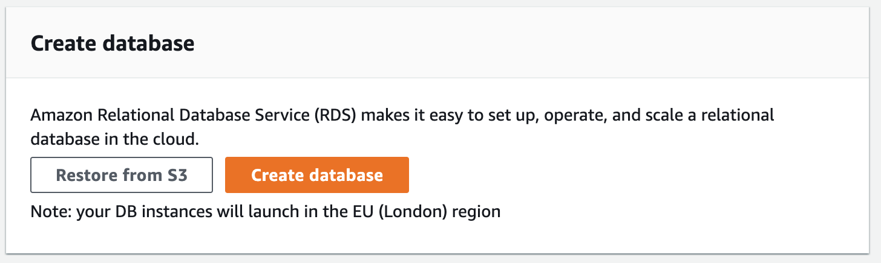Click the word "Restore" on the outlined button
This screenshot has width=881, height=263.
(86, 175)
